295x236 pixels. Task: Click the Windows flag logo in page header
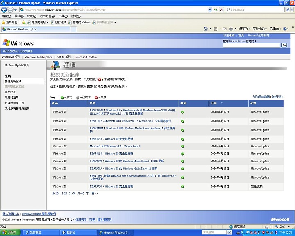click(6, 43)
